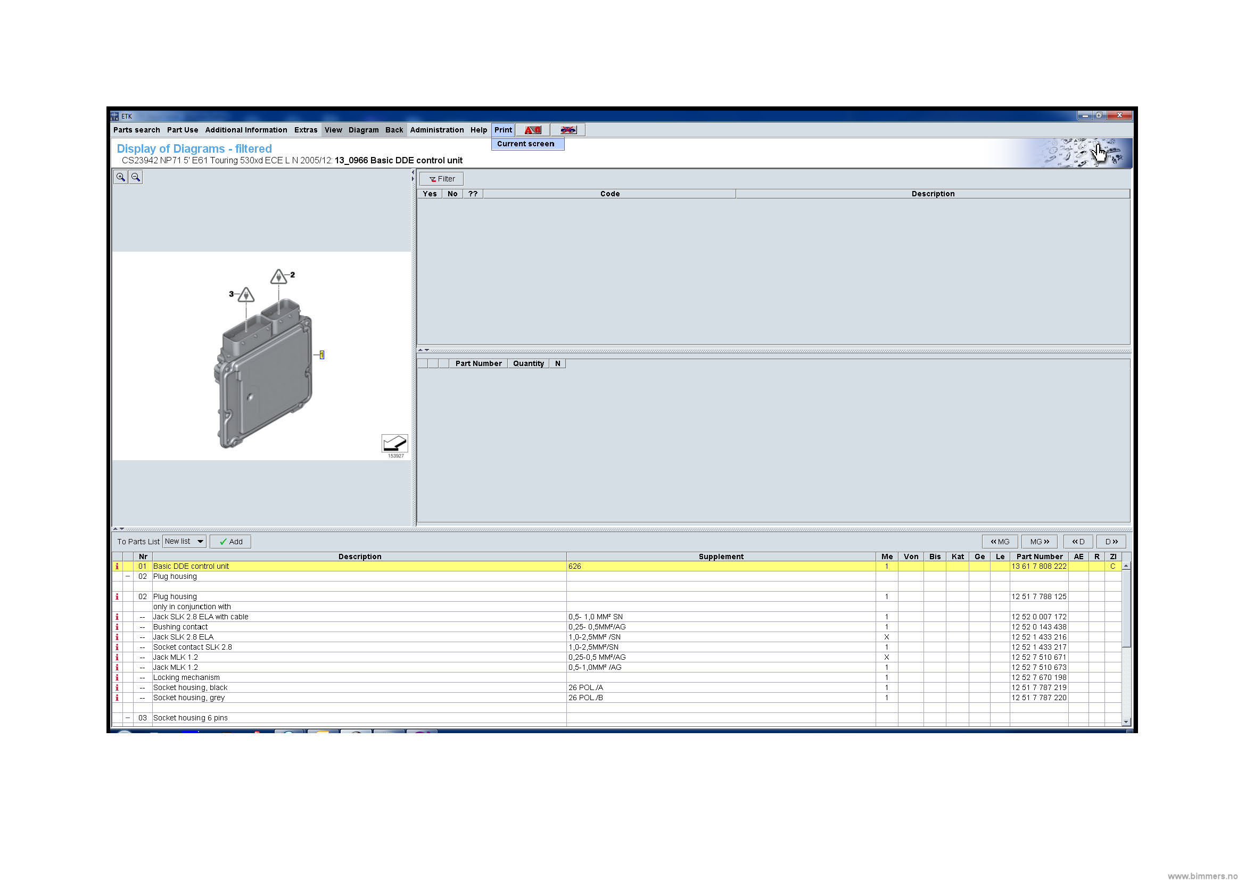This screenshot has width=1245, height=880.
Task: Select part number 12 52 7 670 198
Action: click(1038, 677)
